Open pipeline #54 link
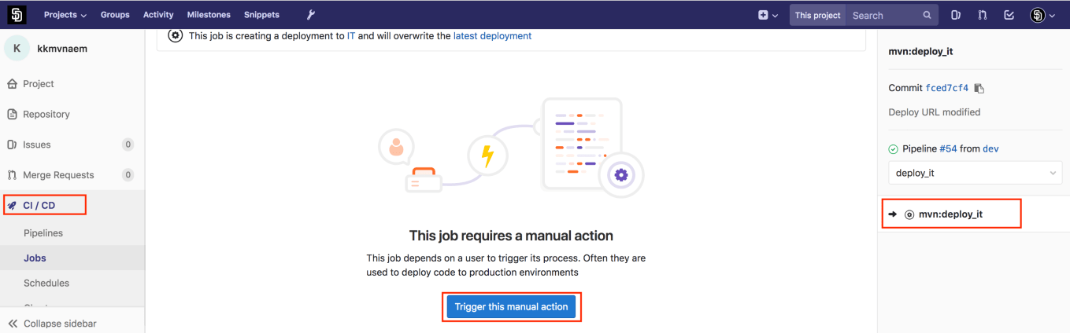Screen dimensions: 1070x333 point(948,148)
